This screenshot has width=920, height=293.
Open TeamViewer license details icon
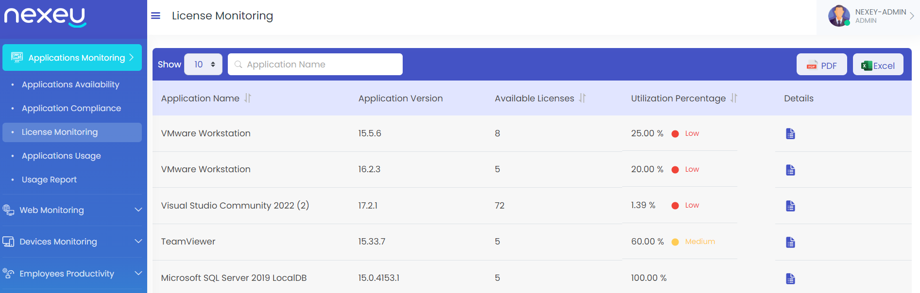[x=790, y=242]
